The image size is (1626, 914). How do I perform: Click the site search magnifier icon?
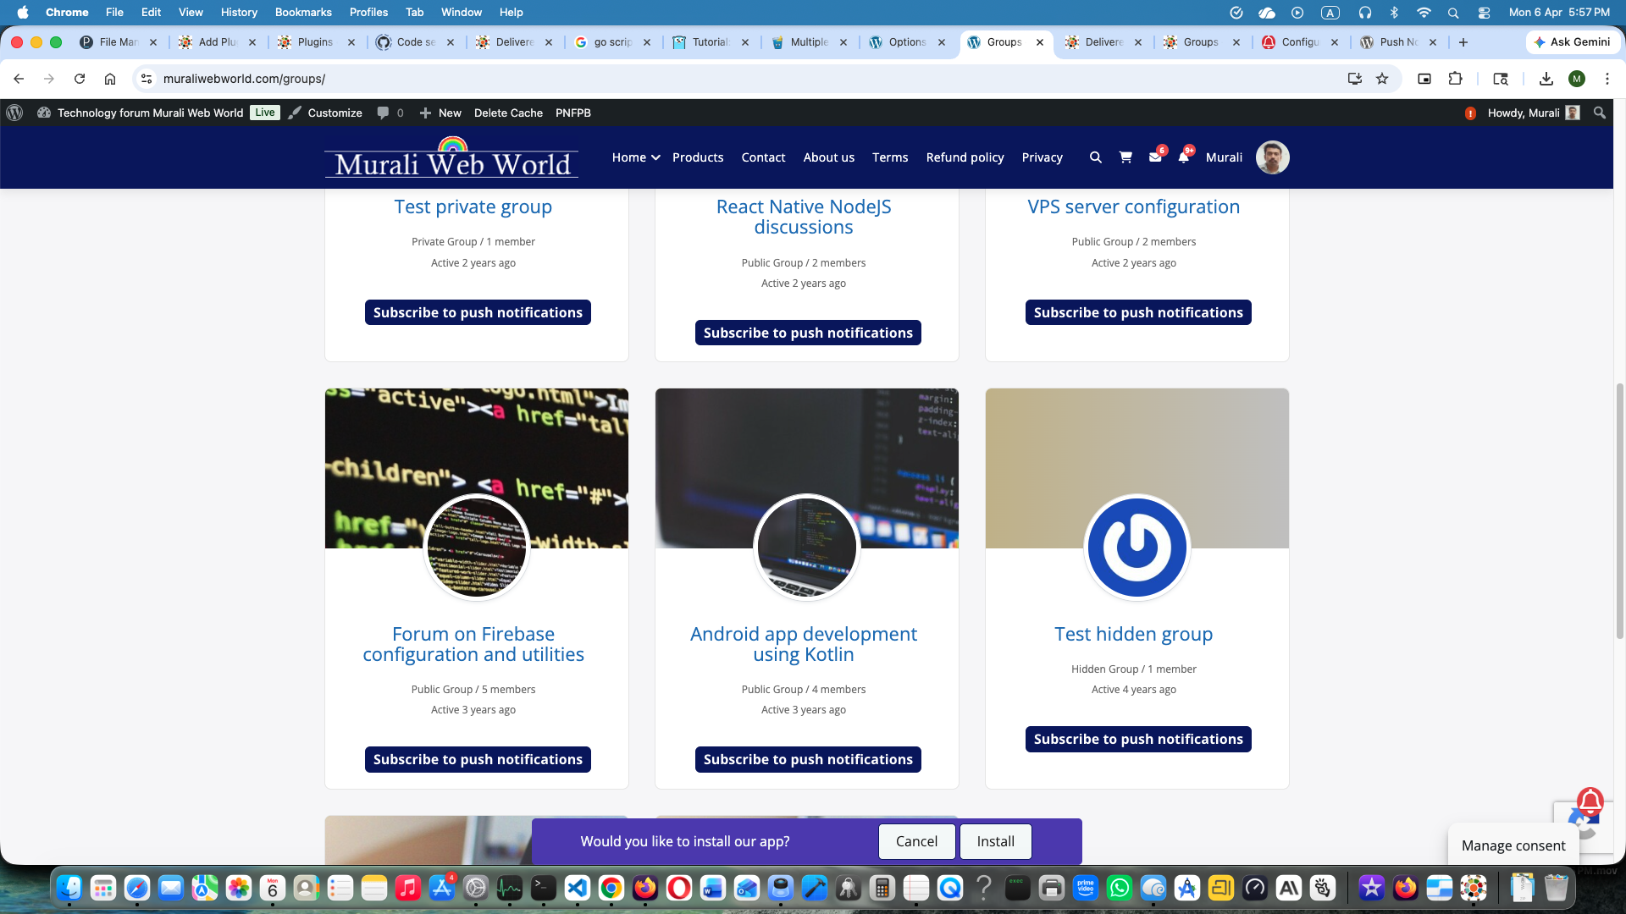[x=1095, y=157]
